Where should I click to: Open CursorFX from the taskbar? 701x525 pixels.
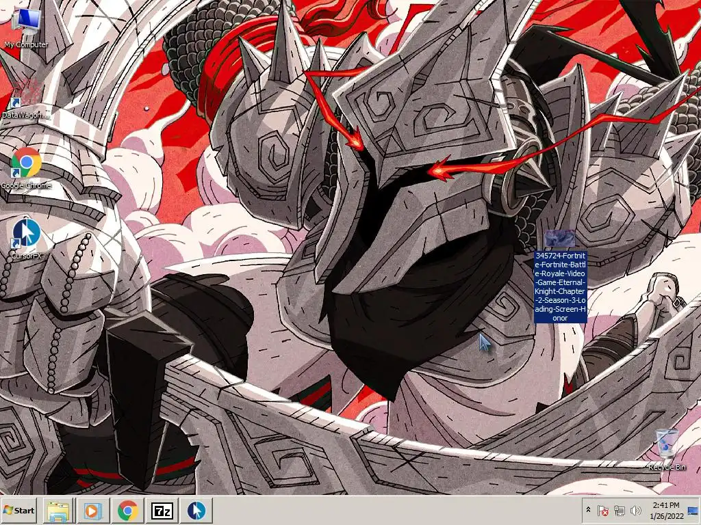pyautogui.click(x=196, y=510)
